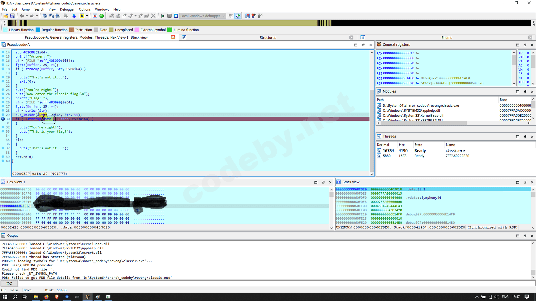Select the classic.exe module path row
Image resolution: width=536 pixels, height=301 pixels.
pyautogui.click(x=454, y=106)
